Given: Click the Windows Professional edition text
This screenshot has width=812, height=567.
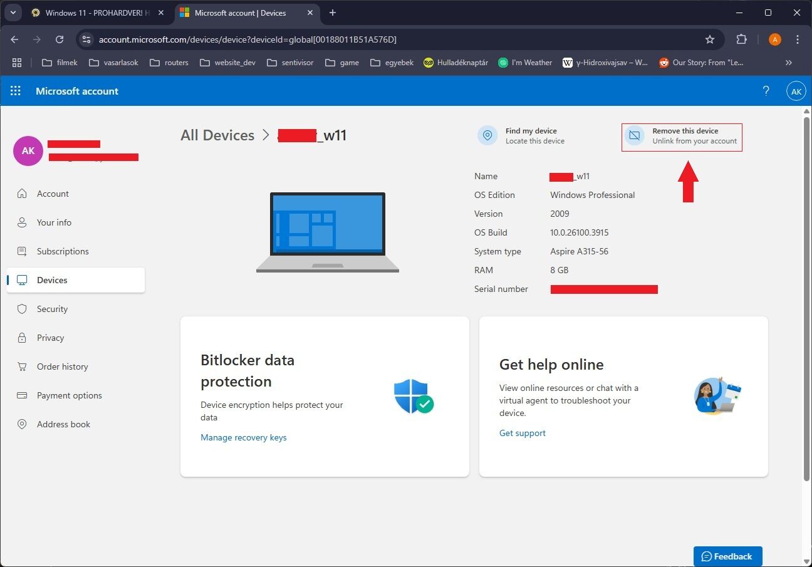Looking at the screenshot, I should pyautogui.click(x=593, y=195).
